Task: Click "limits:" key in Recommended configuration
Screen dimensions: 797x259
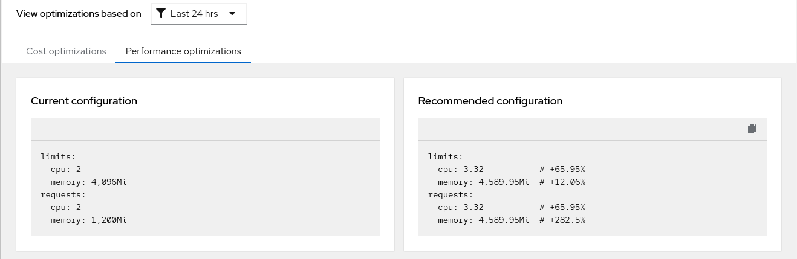Action: (x=443, y=156)
